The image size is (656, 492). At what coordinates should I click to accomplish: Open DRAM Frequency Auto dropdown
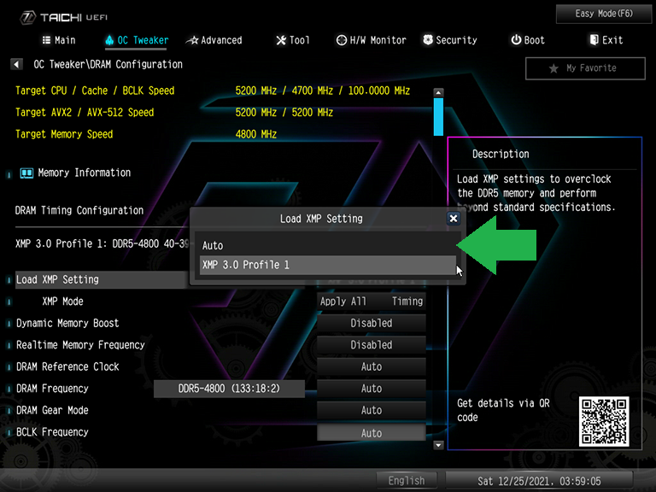pyautogui.click(x=371, y=389)
